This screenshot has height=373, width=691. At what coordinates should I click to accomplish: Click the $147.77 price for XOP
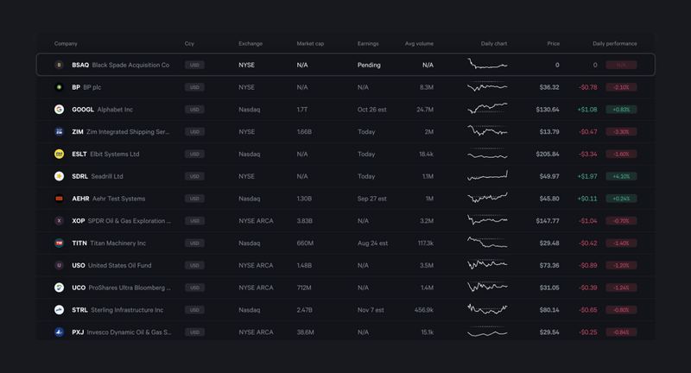(x=548, y=221)
